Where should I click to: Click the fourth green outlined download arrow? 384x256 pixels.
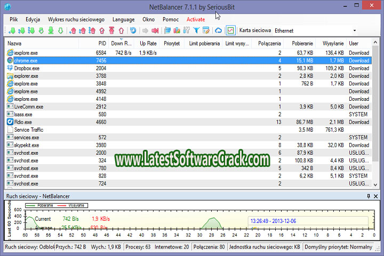41,30
